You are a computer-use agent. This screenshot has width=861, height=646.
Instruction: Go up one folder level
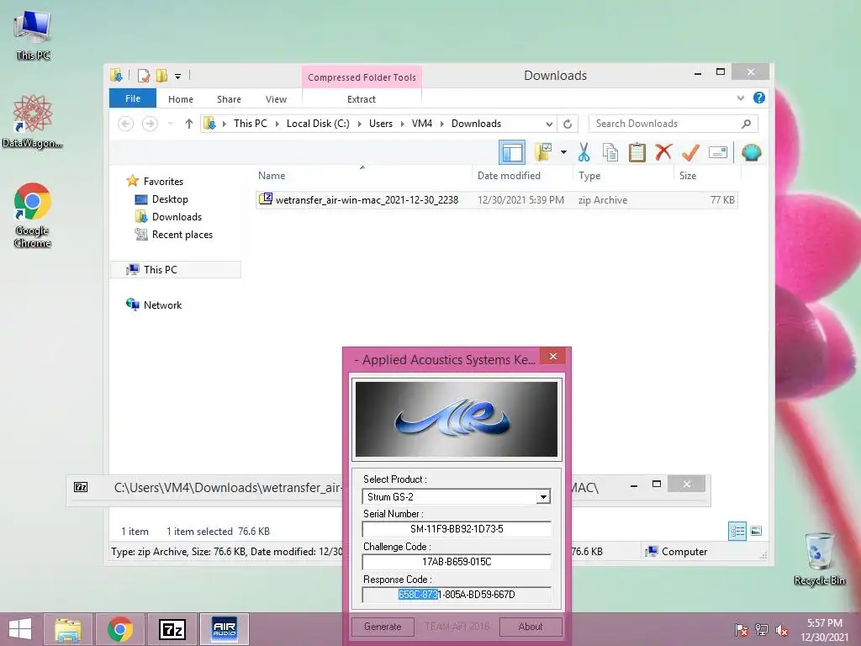(189, 124)
